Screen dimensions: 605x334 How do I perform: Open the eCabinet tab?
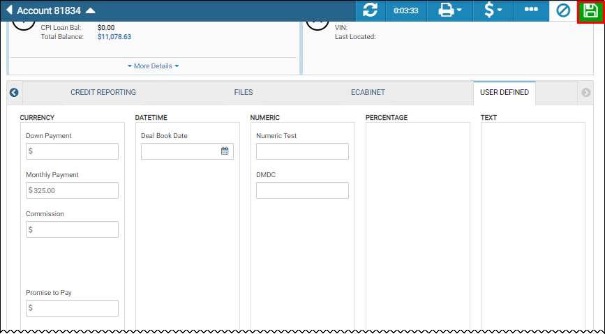(x=368, y=93)
